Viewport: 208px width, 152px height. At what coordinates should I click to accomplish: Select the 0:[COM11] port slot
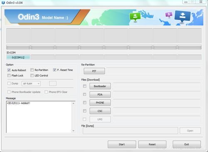tap(18, 57)
